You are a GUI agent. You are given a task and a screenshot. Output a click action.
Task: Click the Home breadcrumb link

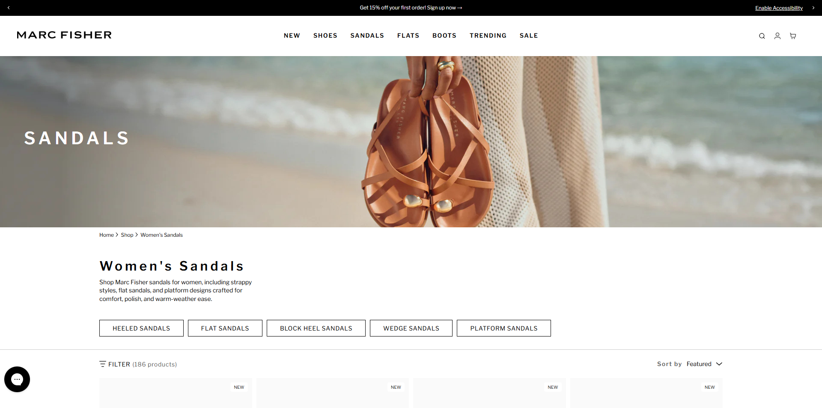tap(107, 235)
